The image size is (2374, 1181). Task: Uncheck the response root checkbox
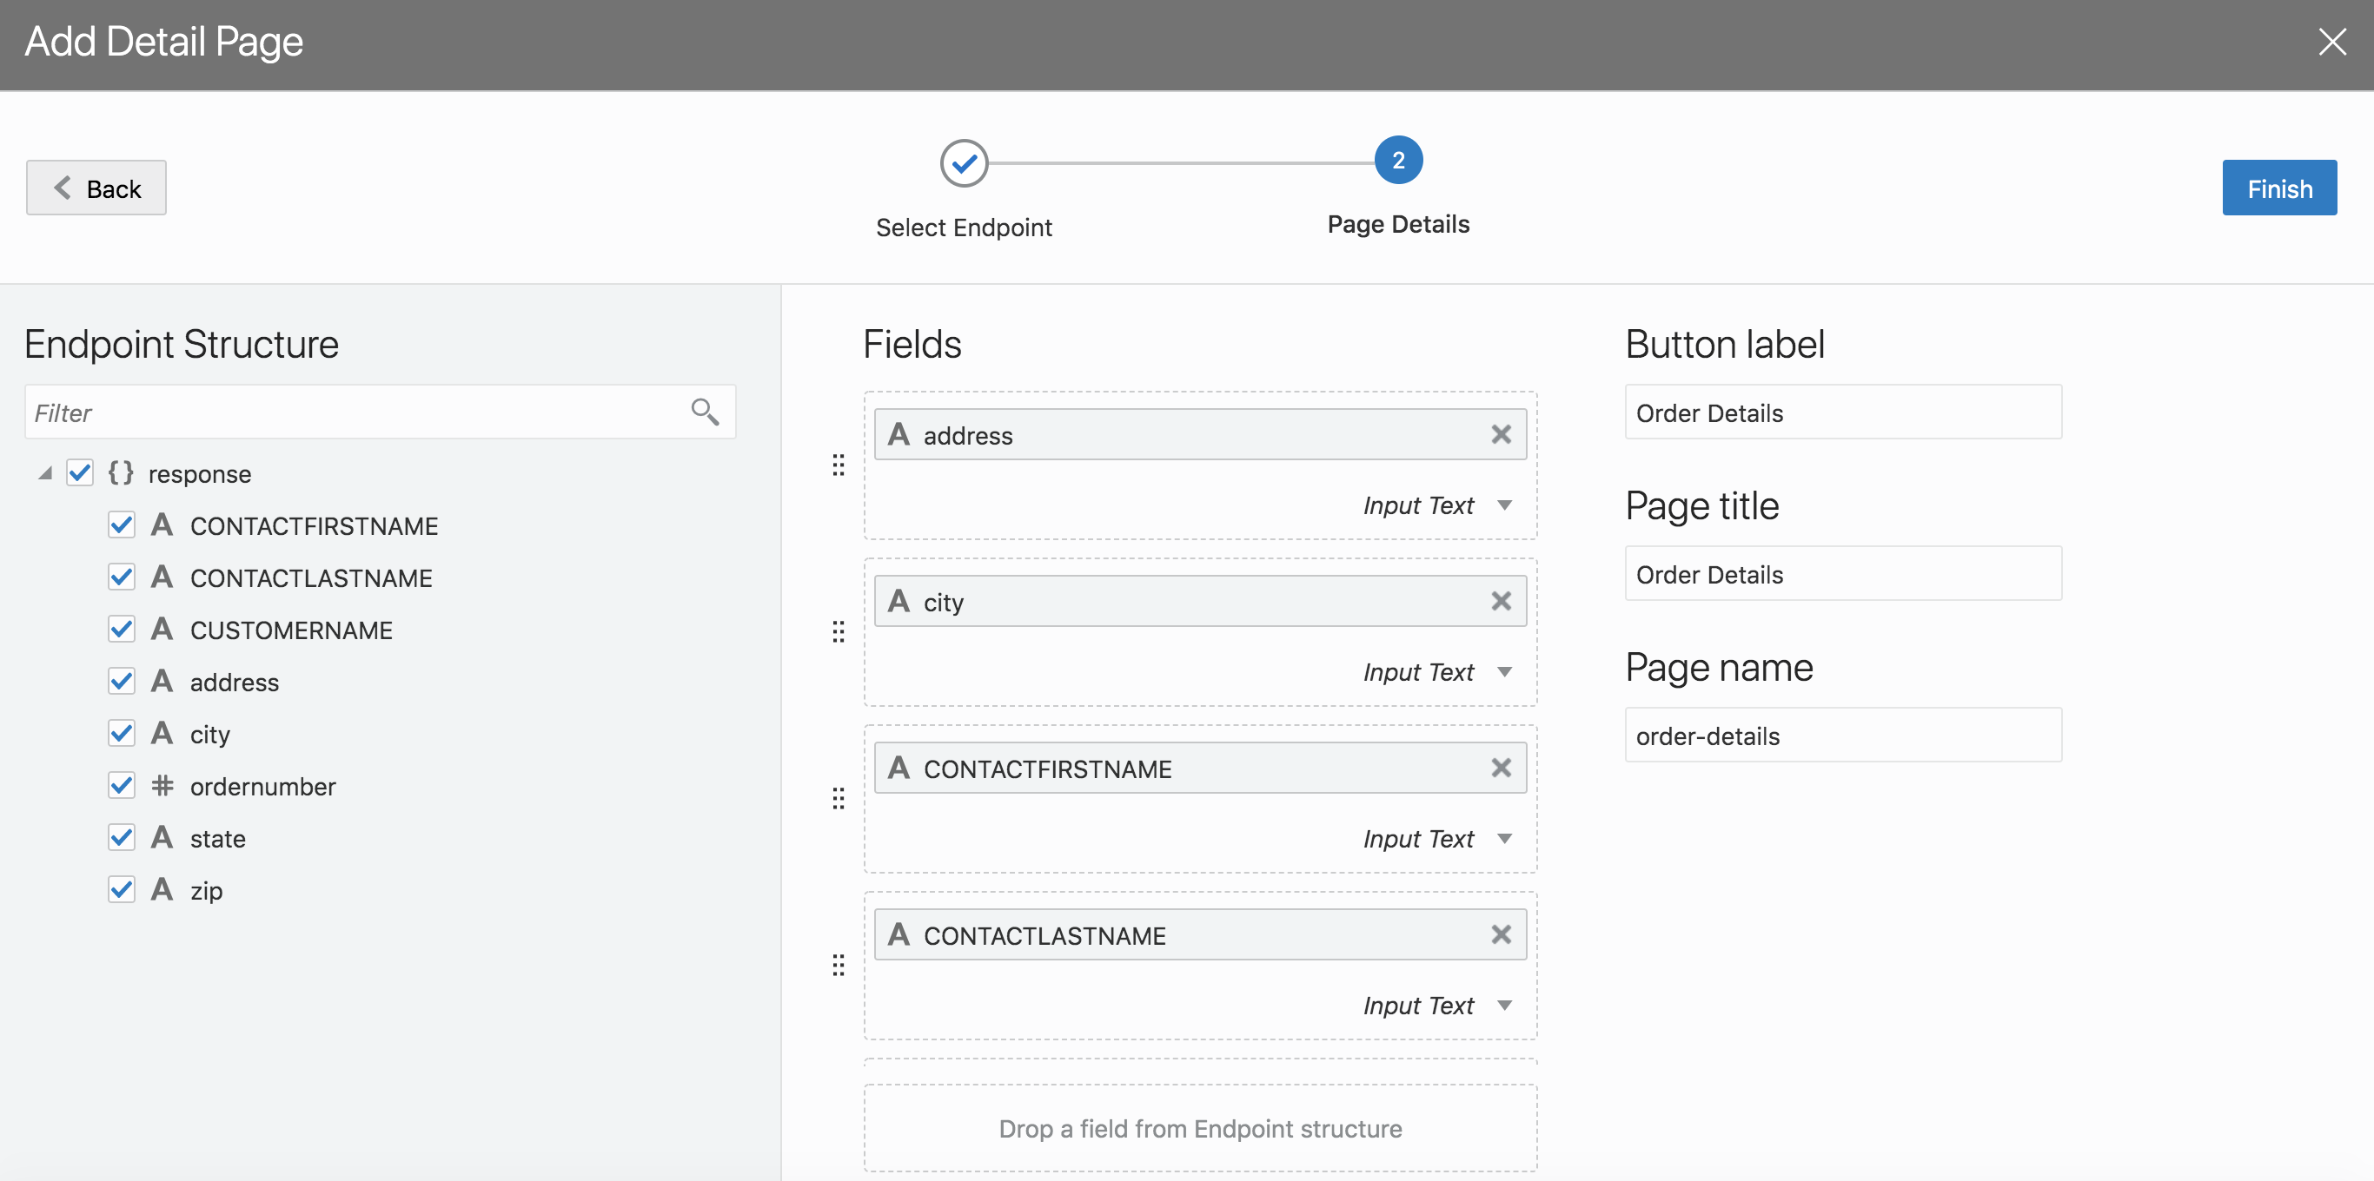click(x=80, y=472)
